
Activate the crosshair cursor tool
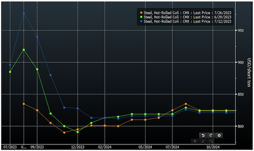click(x=195, y=141)
